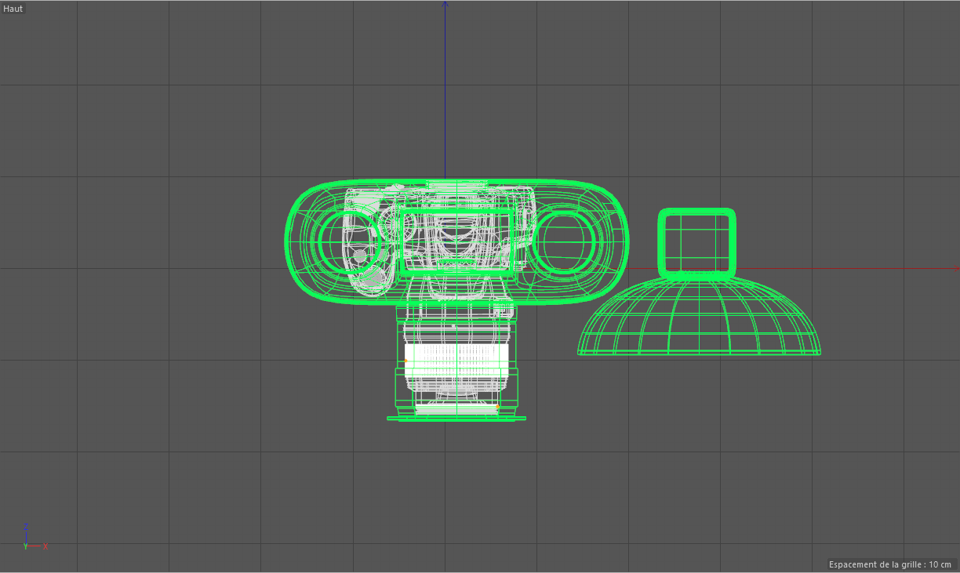This screenshot has height=573, width=960.
Task: Select the flat plate below the lens
Action: [x=456, y=419]
